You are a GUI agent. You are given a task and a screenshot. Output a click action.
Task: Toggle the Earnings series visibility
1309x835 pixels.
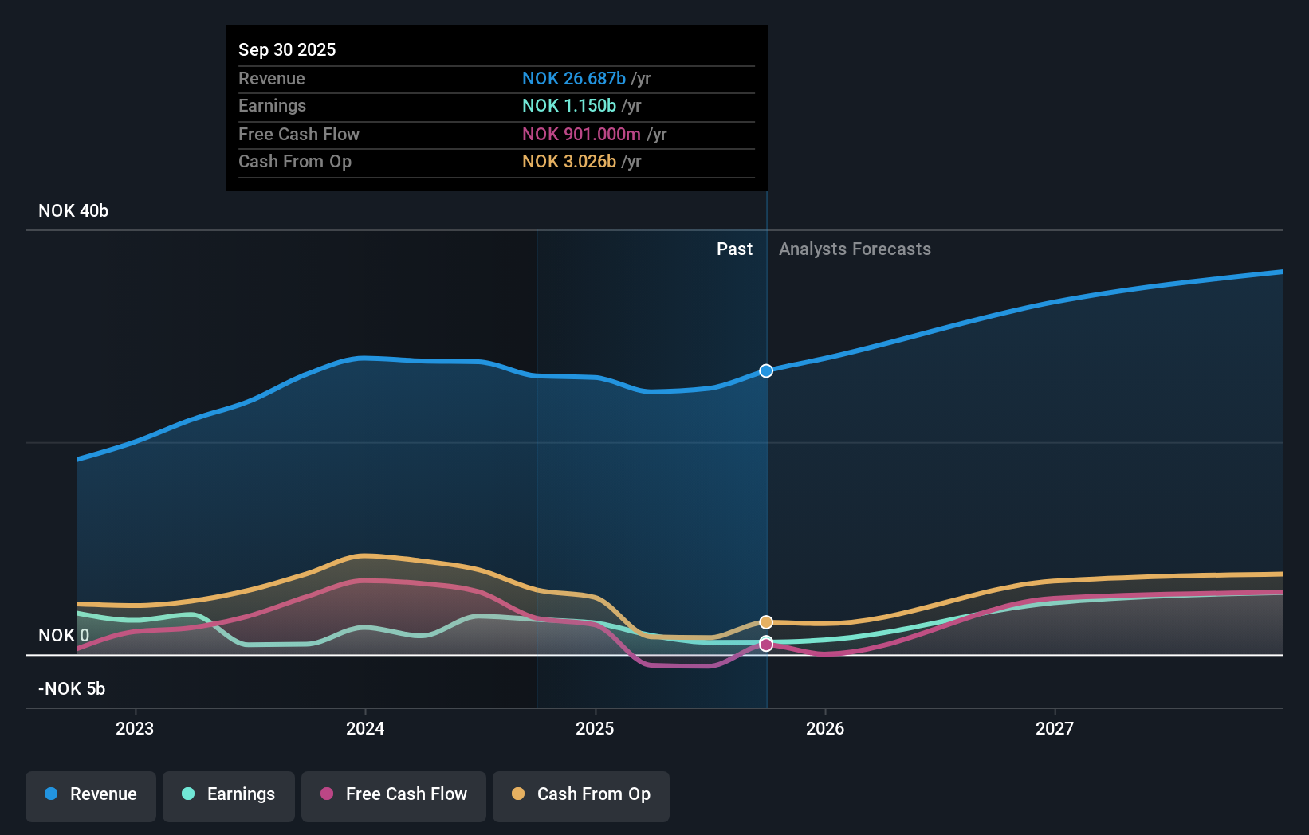coord(228,795)
